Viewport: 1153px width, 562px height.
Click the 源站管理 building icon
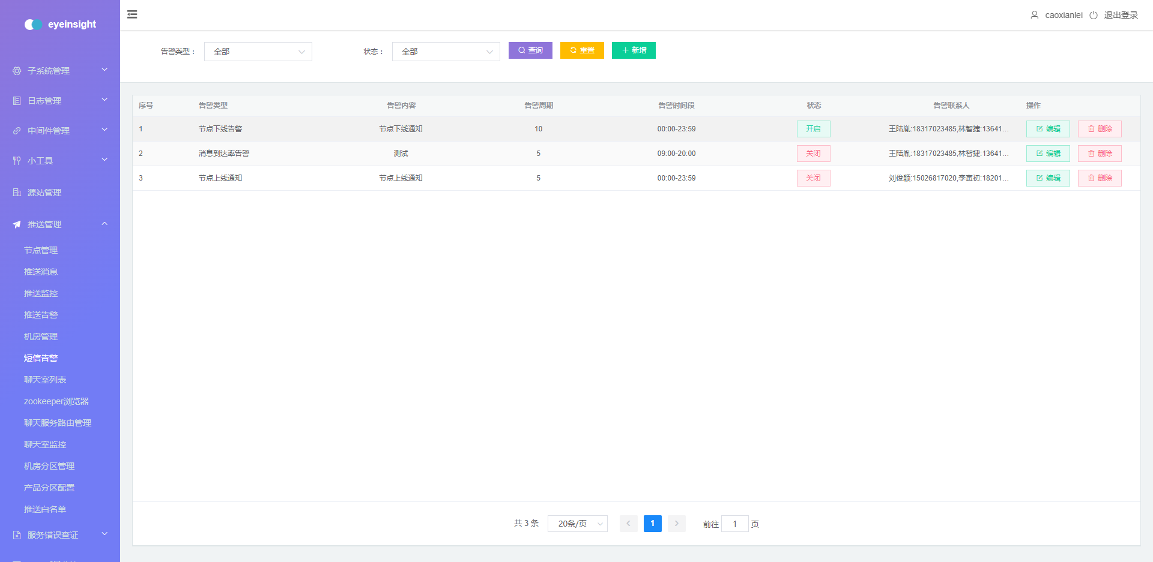[x=17, y=193]
